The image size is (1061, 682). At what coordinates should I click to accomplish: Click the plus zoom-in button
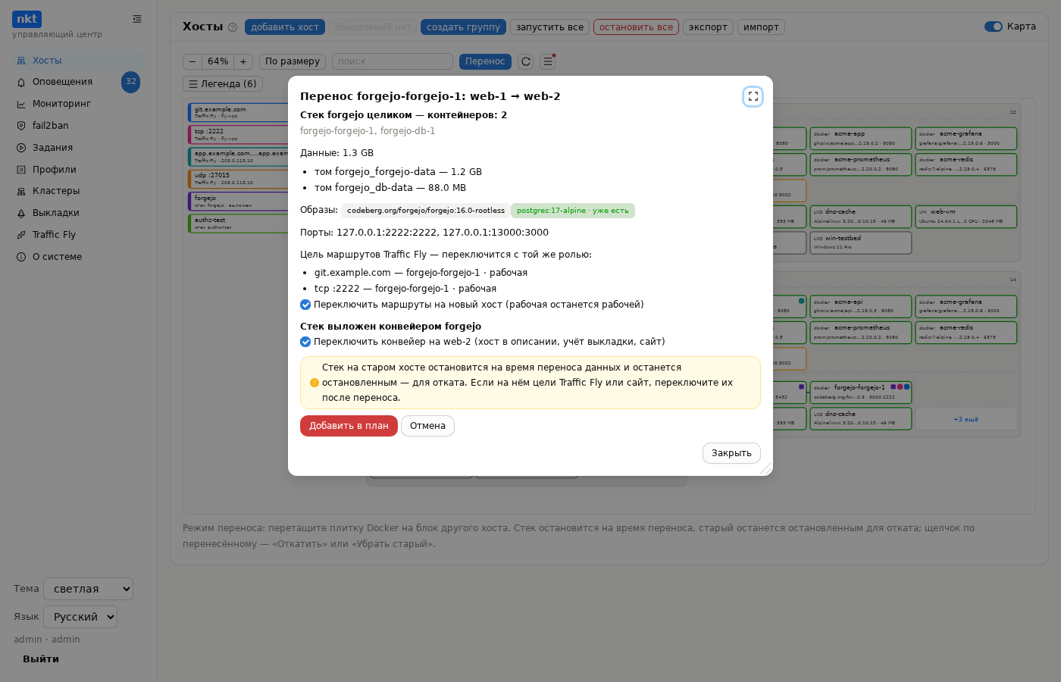[x=243, y=61]
